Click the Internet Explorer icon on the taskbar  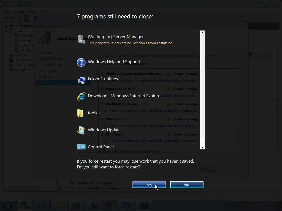pos(76,205)
